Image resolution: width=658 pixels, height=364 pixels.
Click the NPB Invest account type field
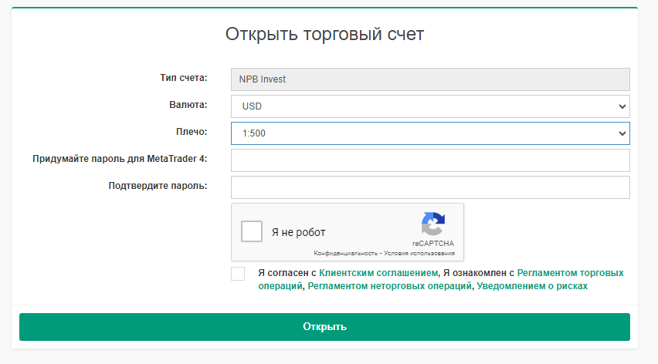(x=430, y=79)
